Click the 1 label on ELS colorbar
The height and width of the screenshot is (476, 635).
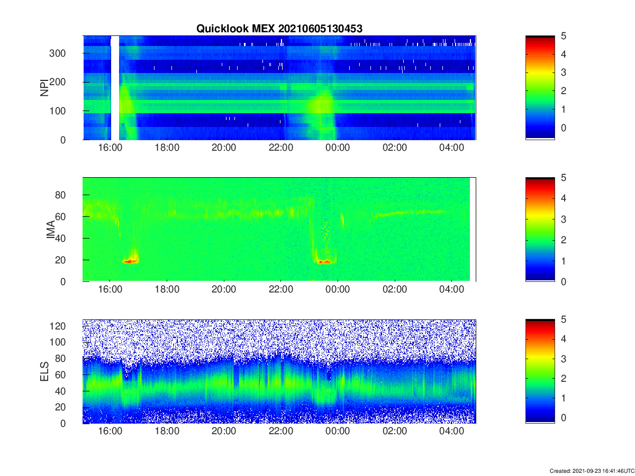click(x=564, y=398)
